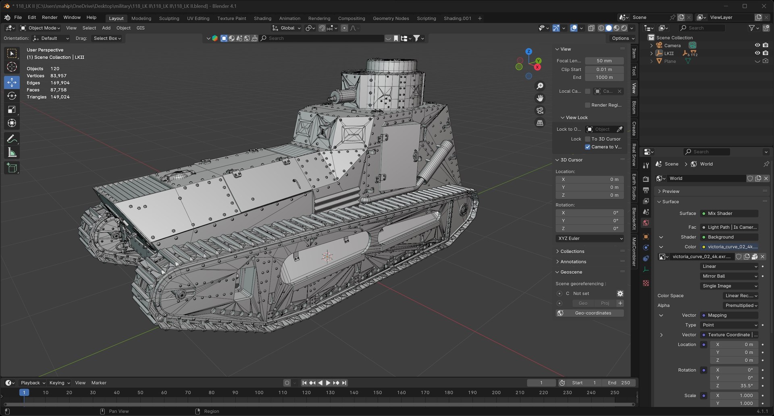Open Mirror Ball projection dropdown
Screen dimensions: 774x416
[x=730, y=276]
